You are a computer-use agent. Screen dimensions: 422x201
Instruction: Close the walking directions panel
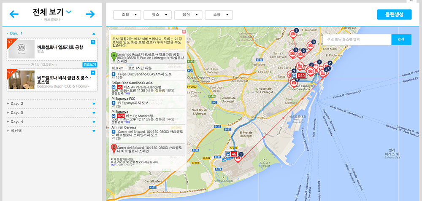pyautogui.click(x=184, y=32)
